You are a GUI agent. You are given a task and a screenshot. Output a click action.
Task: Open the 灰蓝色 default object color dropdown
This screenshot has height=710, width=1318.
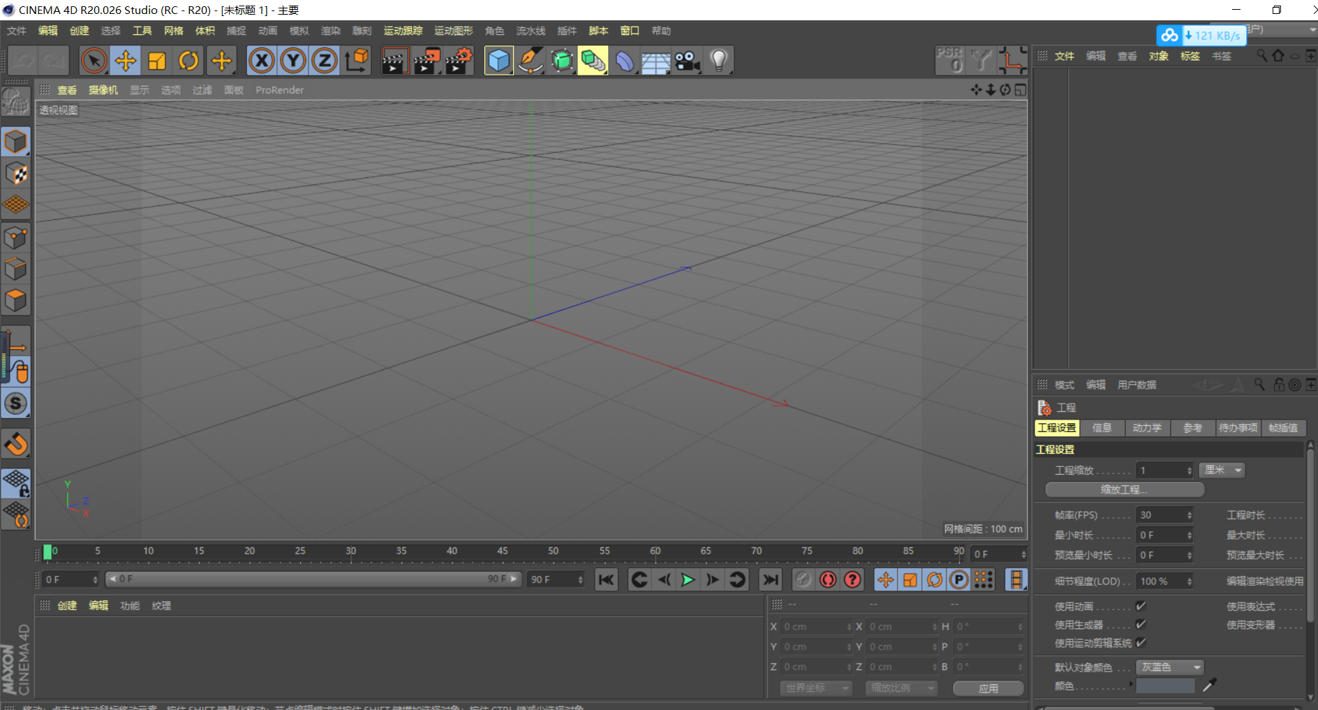[x=1169, y=667]
